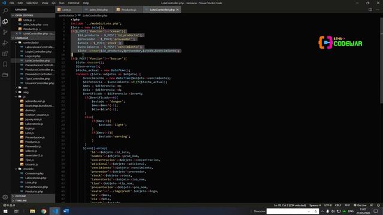Collapse the modelo folder

tap(28, 168)
